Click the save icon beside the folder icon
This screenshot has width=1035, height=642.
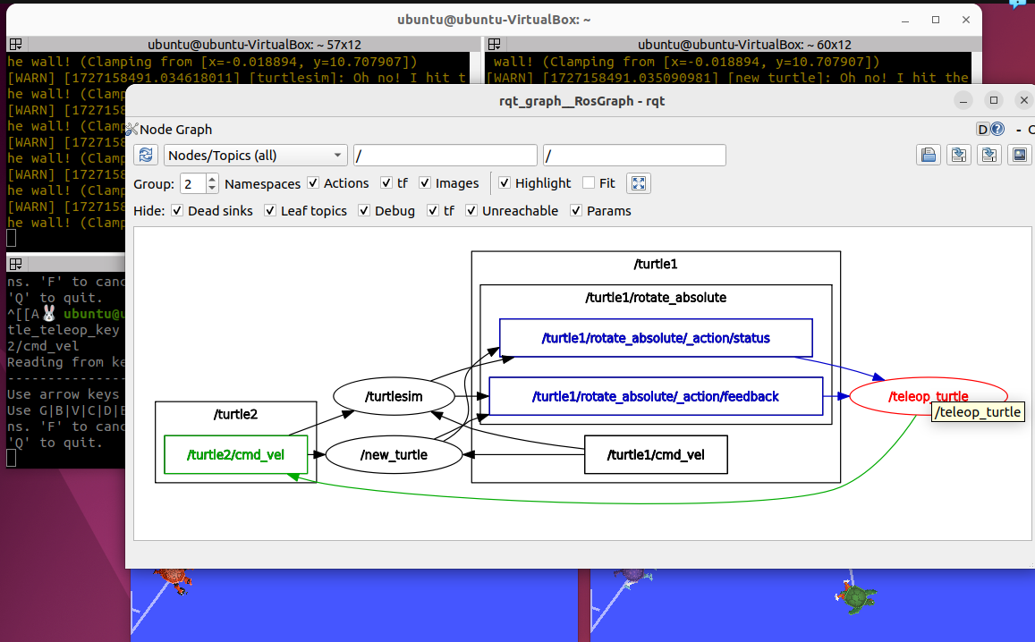958,155
